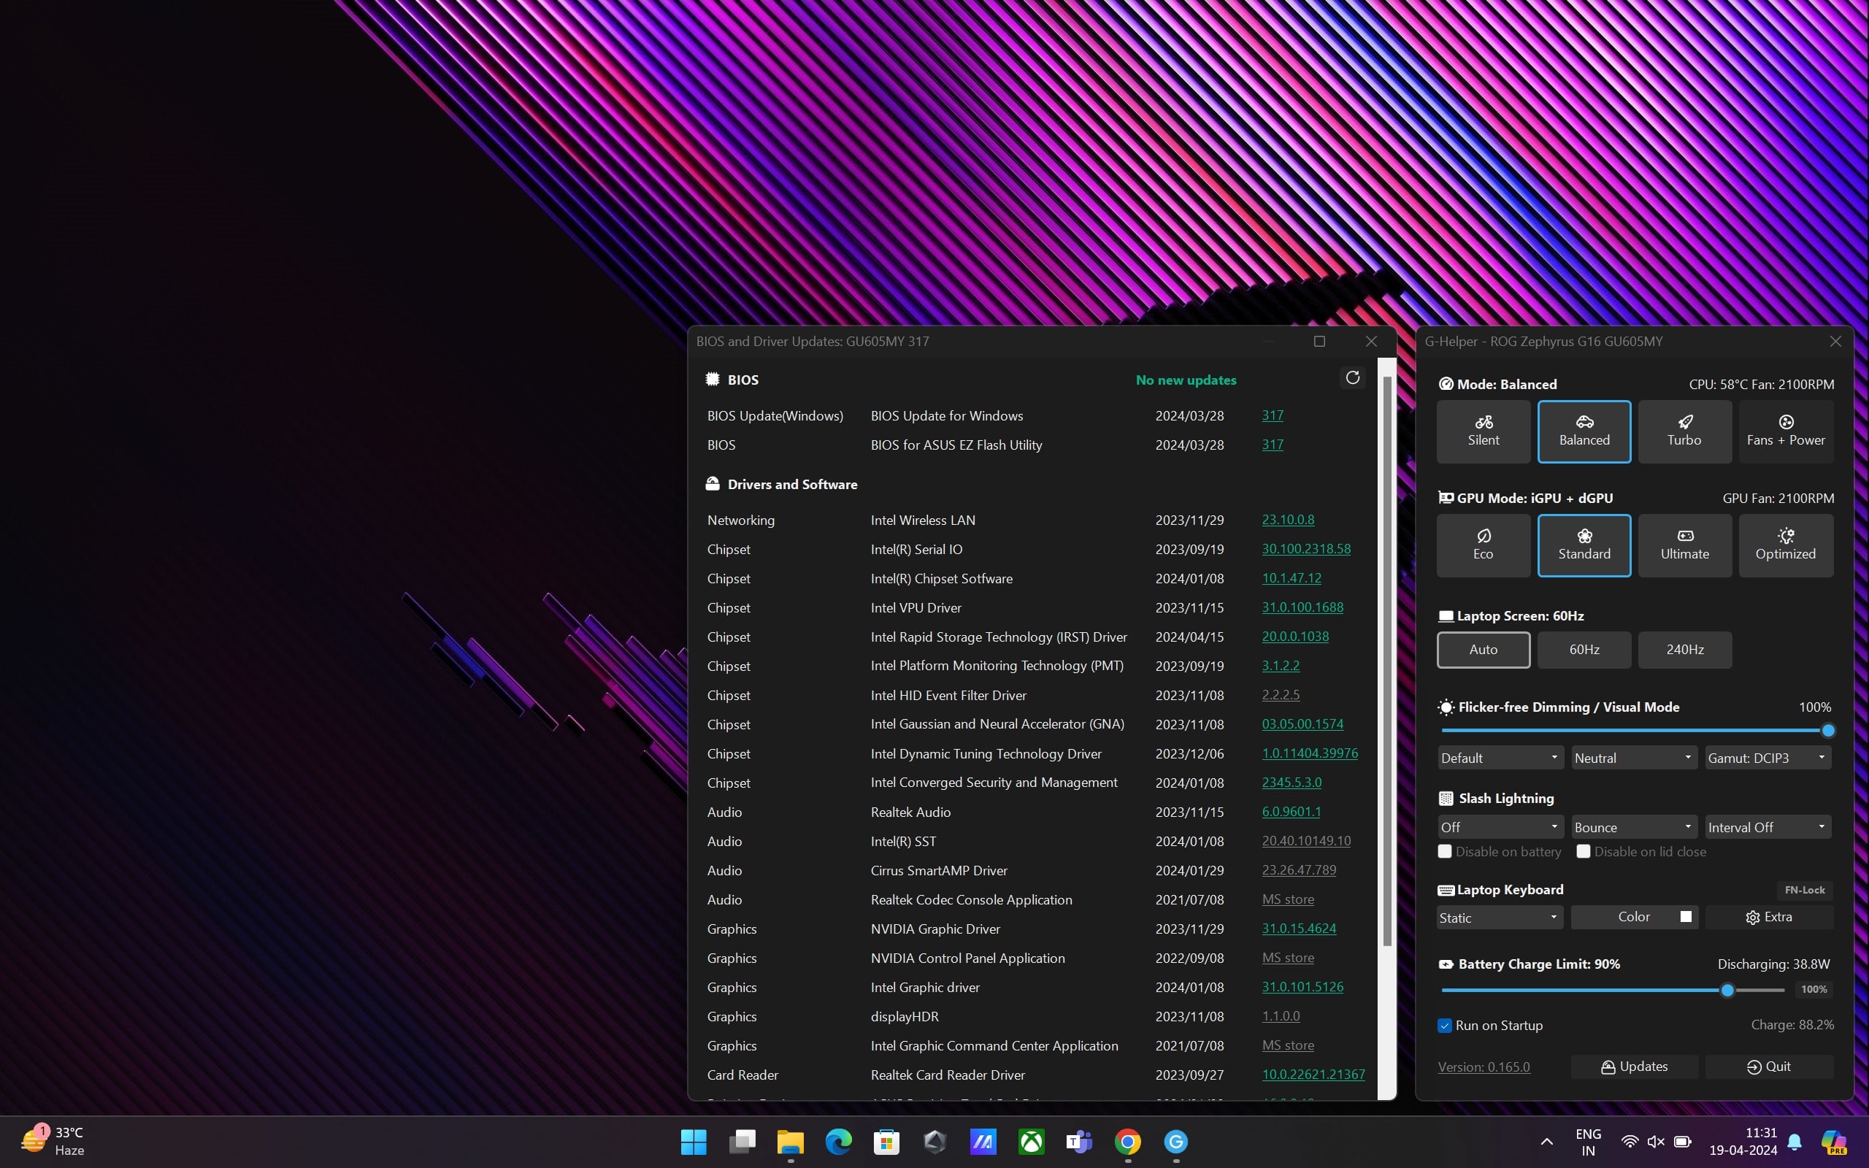This screenshot has width=1869, height=1168.
Task: Open Copilot preview icon in taskbar
Action: coord(1833,1142)
